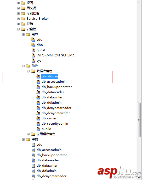Click the dbo user icon
This screenshot has width=142, height=180.
point(33,45)
